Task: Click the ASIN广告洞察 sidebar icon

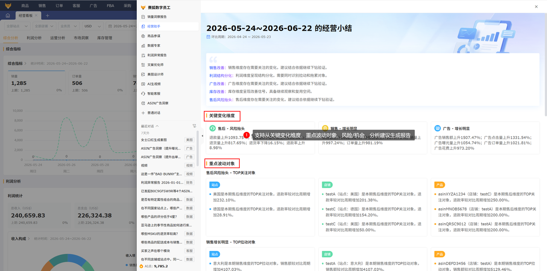Action: tap(143, 103)
